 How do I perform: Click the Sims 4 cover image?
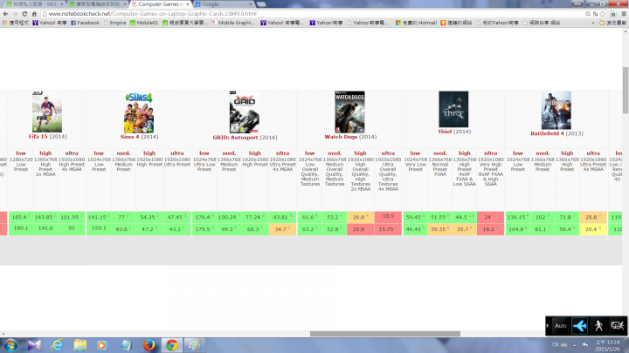(139, 112)
